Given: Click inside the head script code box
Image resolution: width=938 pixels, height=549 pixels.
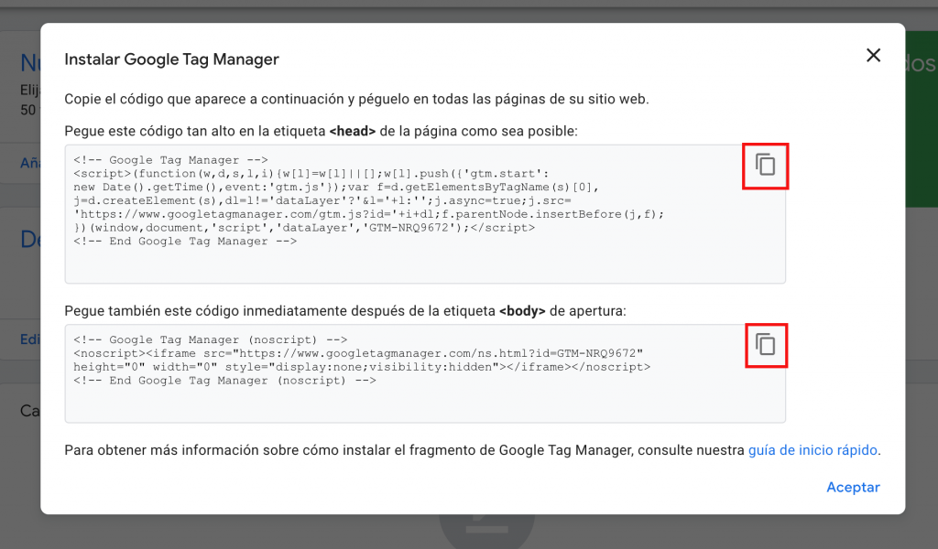Looking at the screenshot, I should tap(425, 214).
